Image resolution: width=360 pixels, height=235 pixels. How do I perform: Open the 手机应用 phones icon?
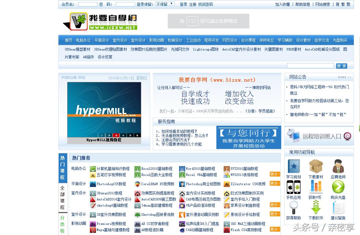click(x=294, y=187)
